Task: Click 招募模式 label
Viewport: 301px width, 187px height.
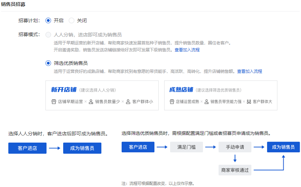Action: click(x=29, y=35)
